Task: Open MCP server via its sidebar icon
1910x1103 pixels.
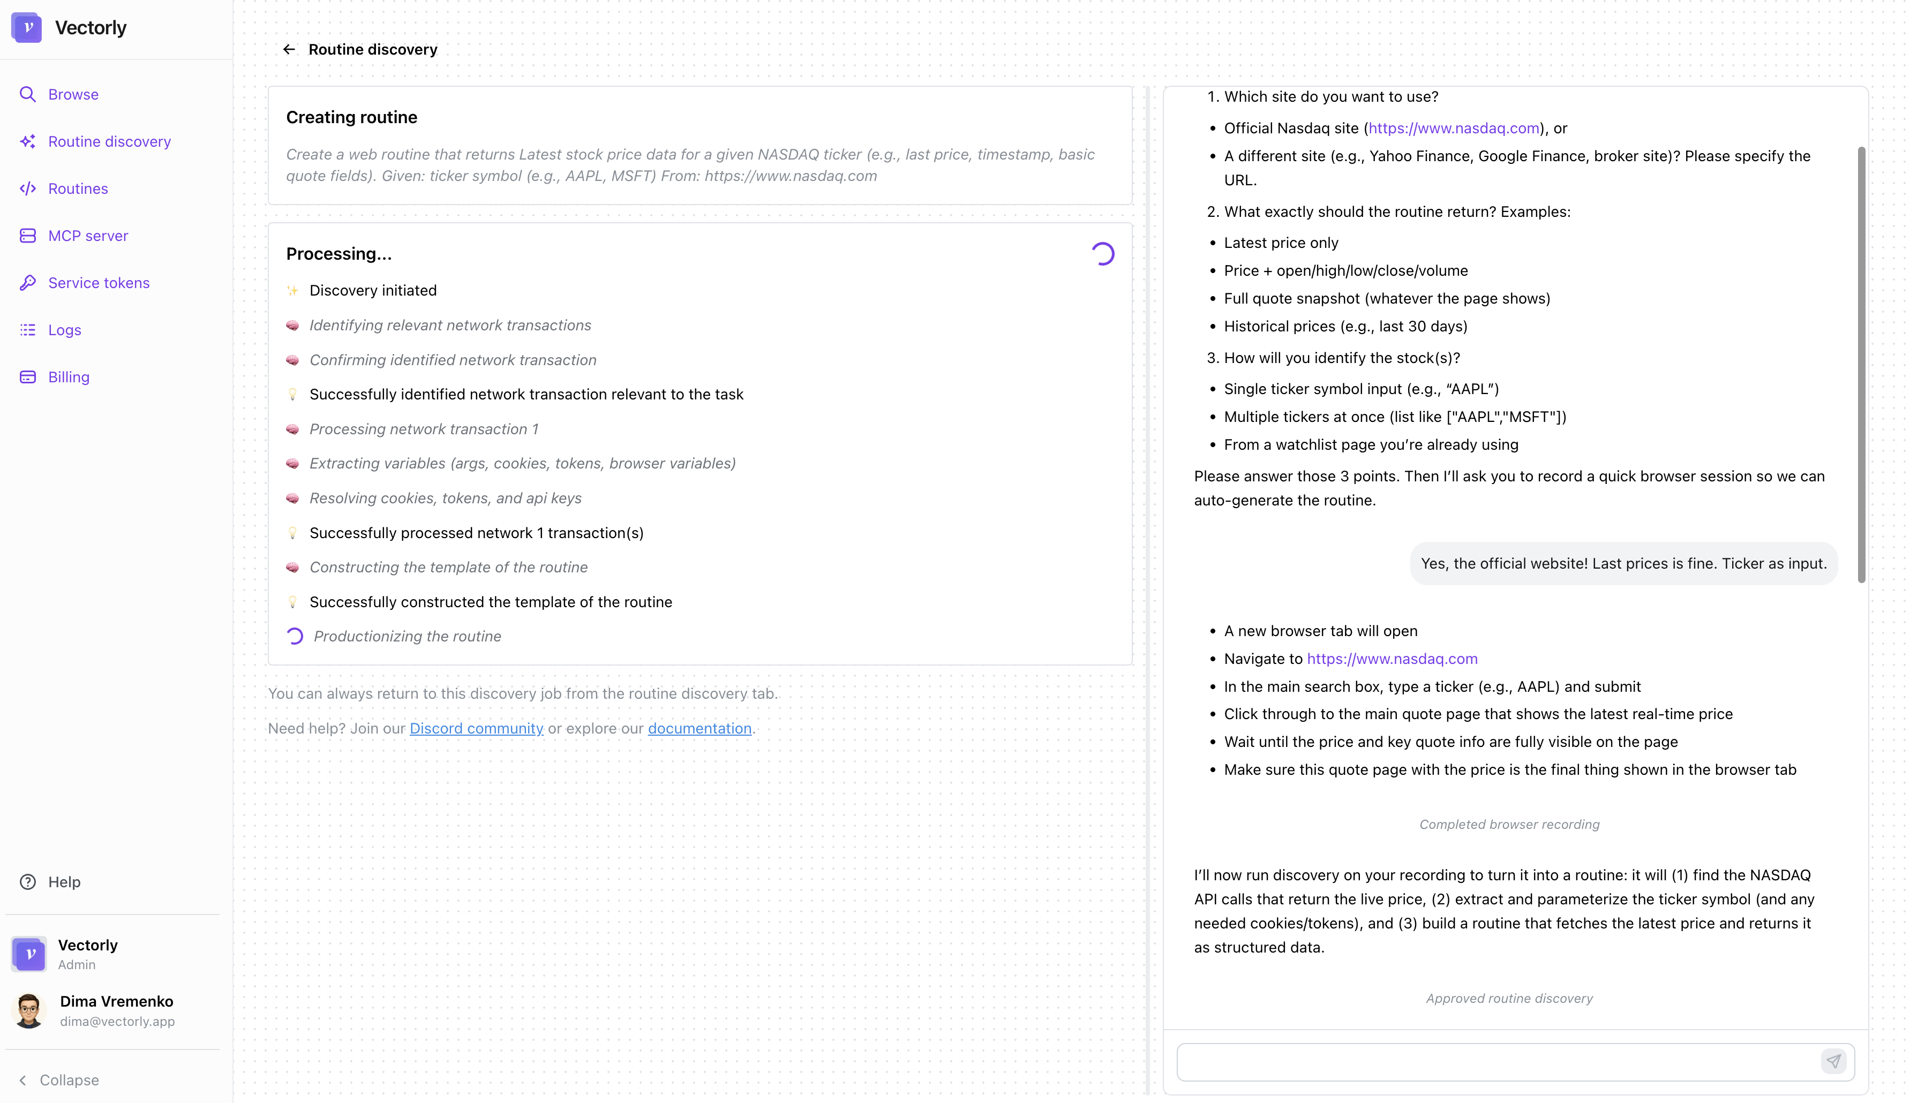Action: click(x=28, y=236)
